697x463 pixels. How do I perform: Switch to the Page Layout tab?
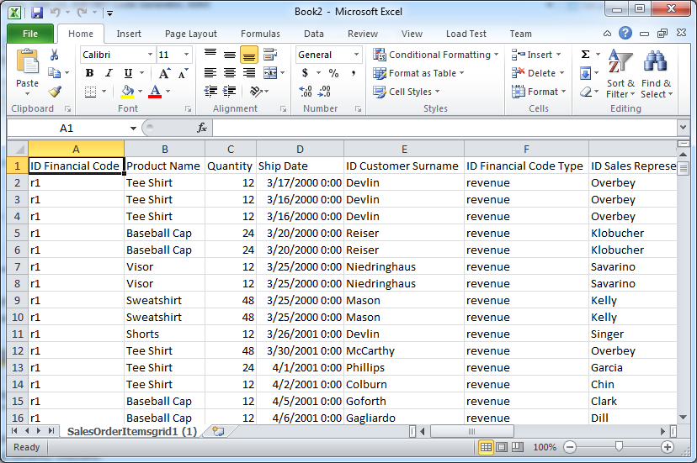click(191, 34)
